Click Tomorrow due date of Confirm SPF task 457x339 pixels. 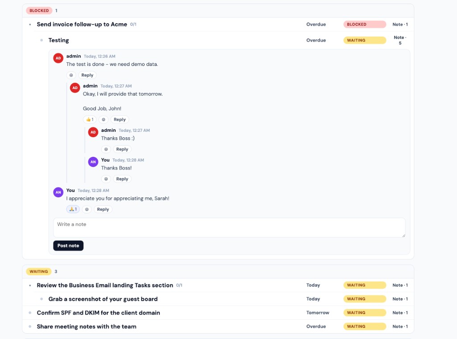[318, 313]
